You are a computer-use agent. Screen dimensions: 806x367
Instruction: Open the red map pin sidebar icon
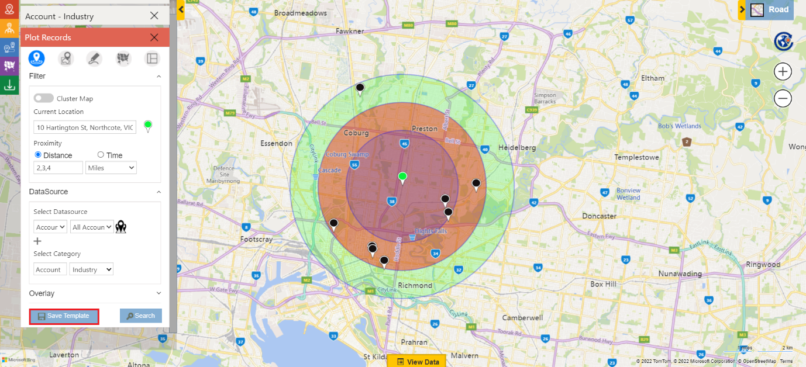pos(9,9)
